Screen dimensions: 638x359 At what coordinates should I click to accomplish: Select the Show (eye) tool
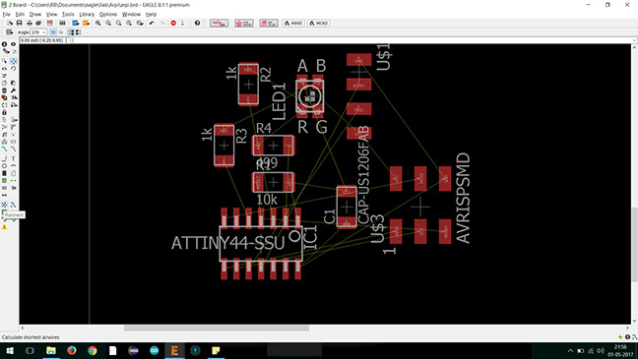point(14,44)
